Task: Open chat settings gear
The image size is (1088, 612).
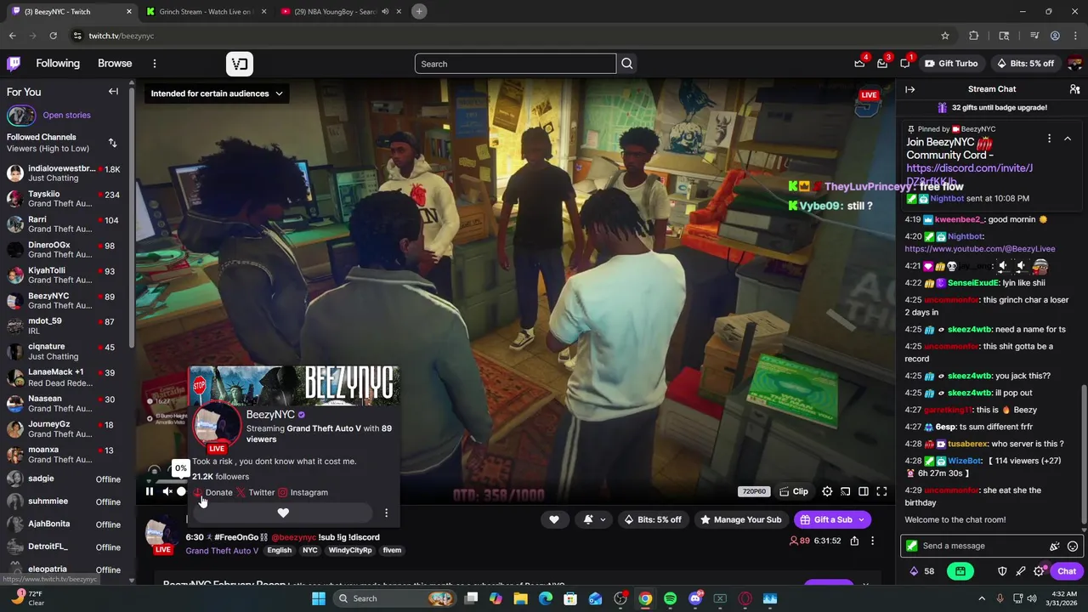Action: pyautogui.click(x=1039, y=571)
